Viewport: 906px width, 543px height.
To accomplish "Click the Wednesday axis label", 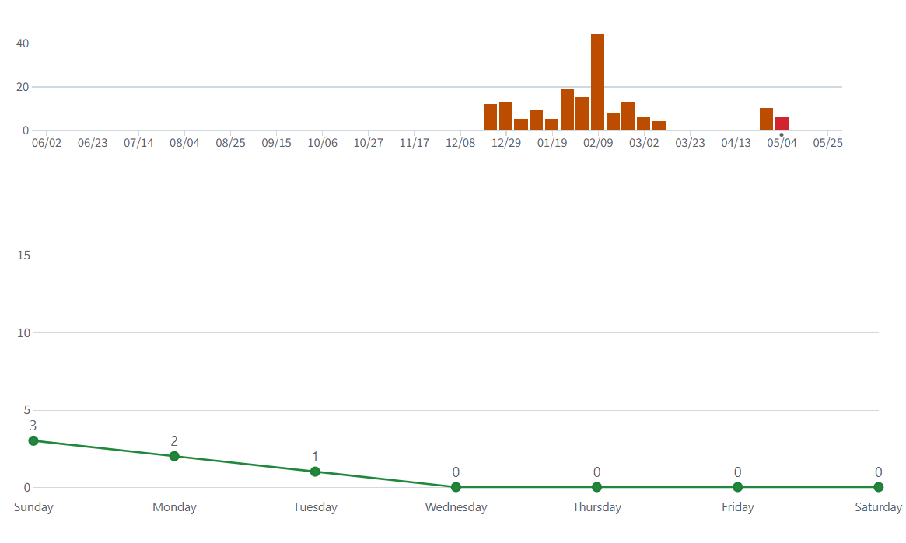I will pyautogui.click(x=456, y=507).
